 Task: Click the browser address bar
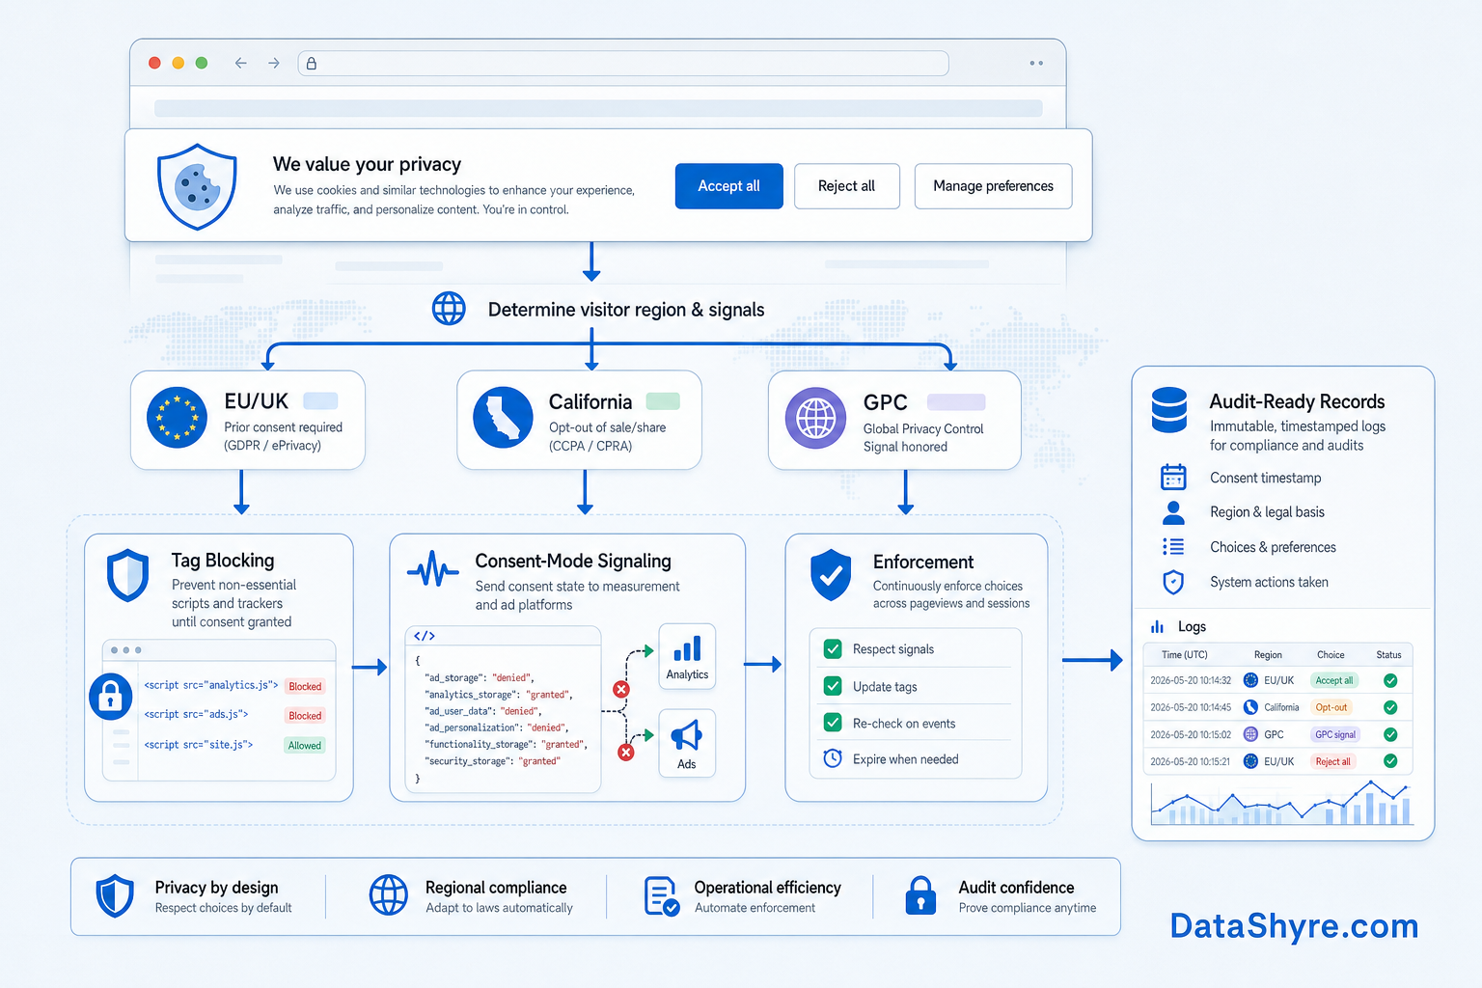pos(623,64)
